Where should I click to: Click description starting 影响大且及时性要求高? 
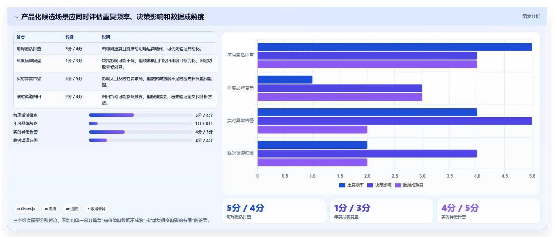[157, 82]
